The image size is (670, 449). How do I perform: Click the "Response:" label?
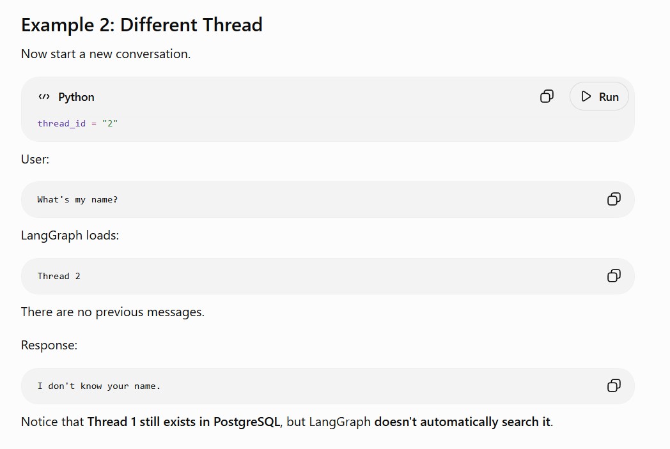click(49, 345)
